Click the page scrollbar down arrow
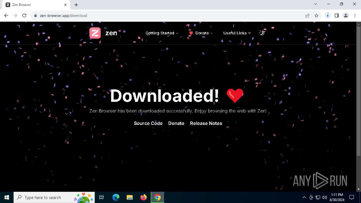The image size is (361, 203). (x=359, y=189)
